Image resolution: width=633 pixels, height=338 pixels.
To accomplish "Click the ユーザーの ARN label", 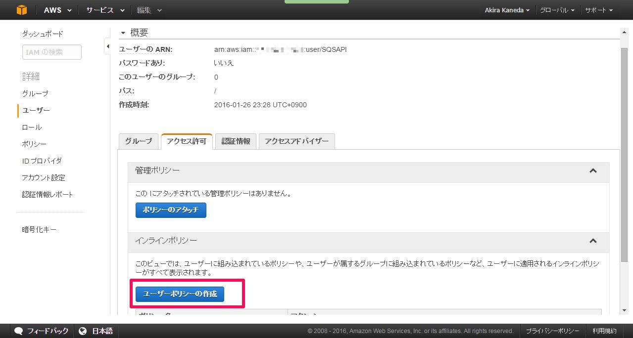I will click(x=146, y=49).
